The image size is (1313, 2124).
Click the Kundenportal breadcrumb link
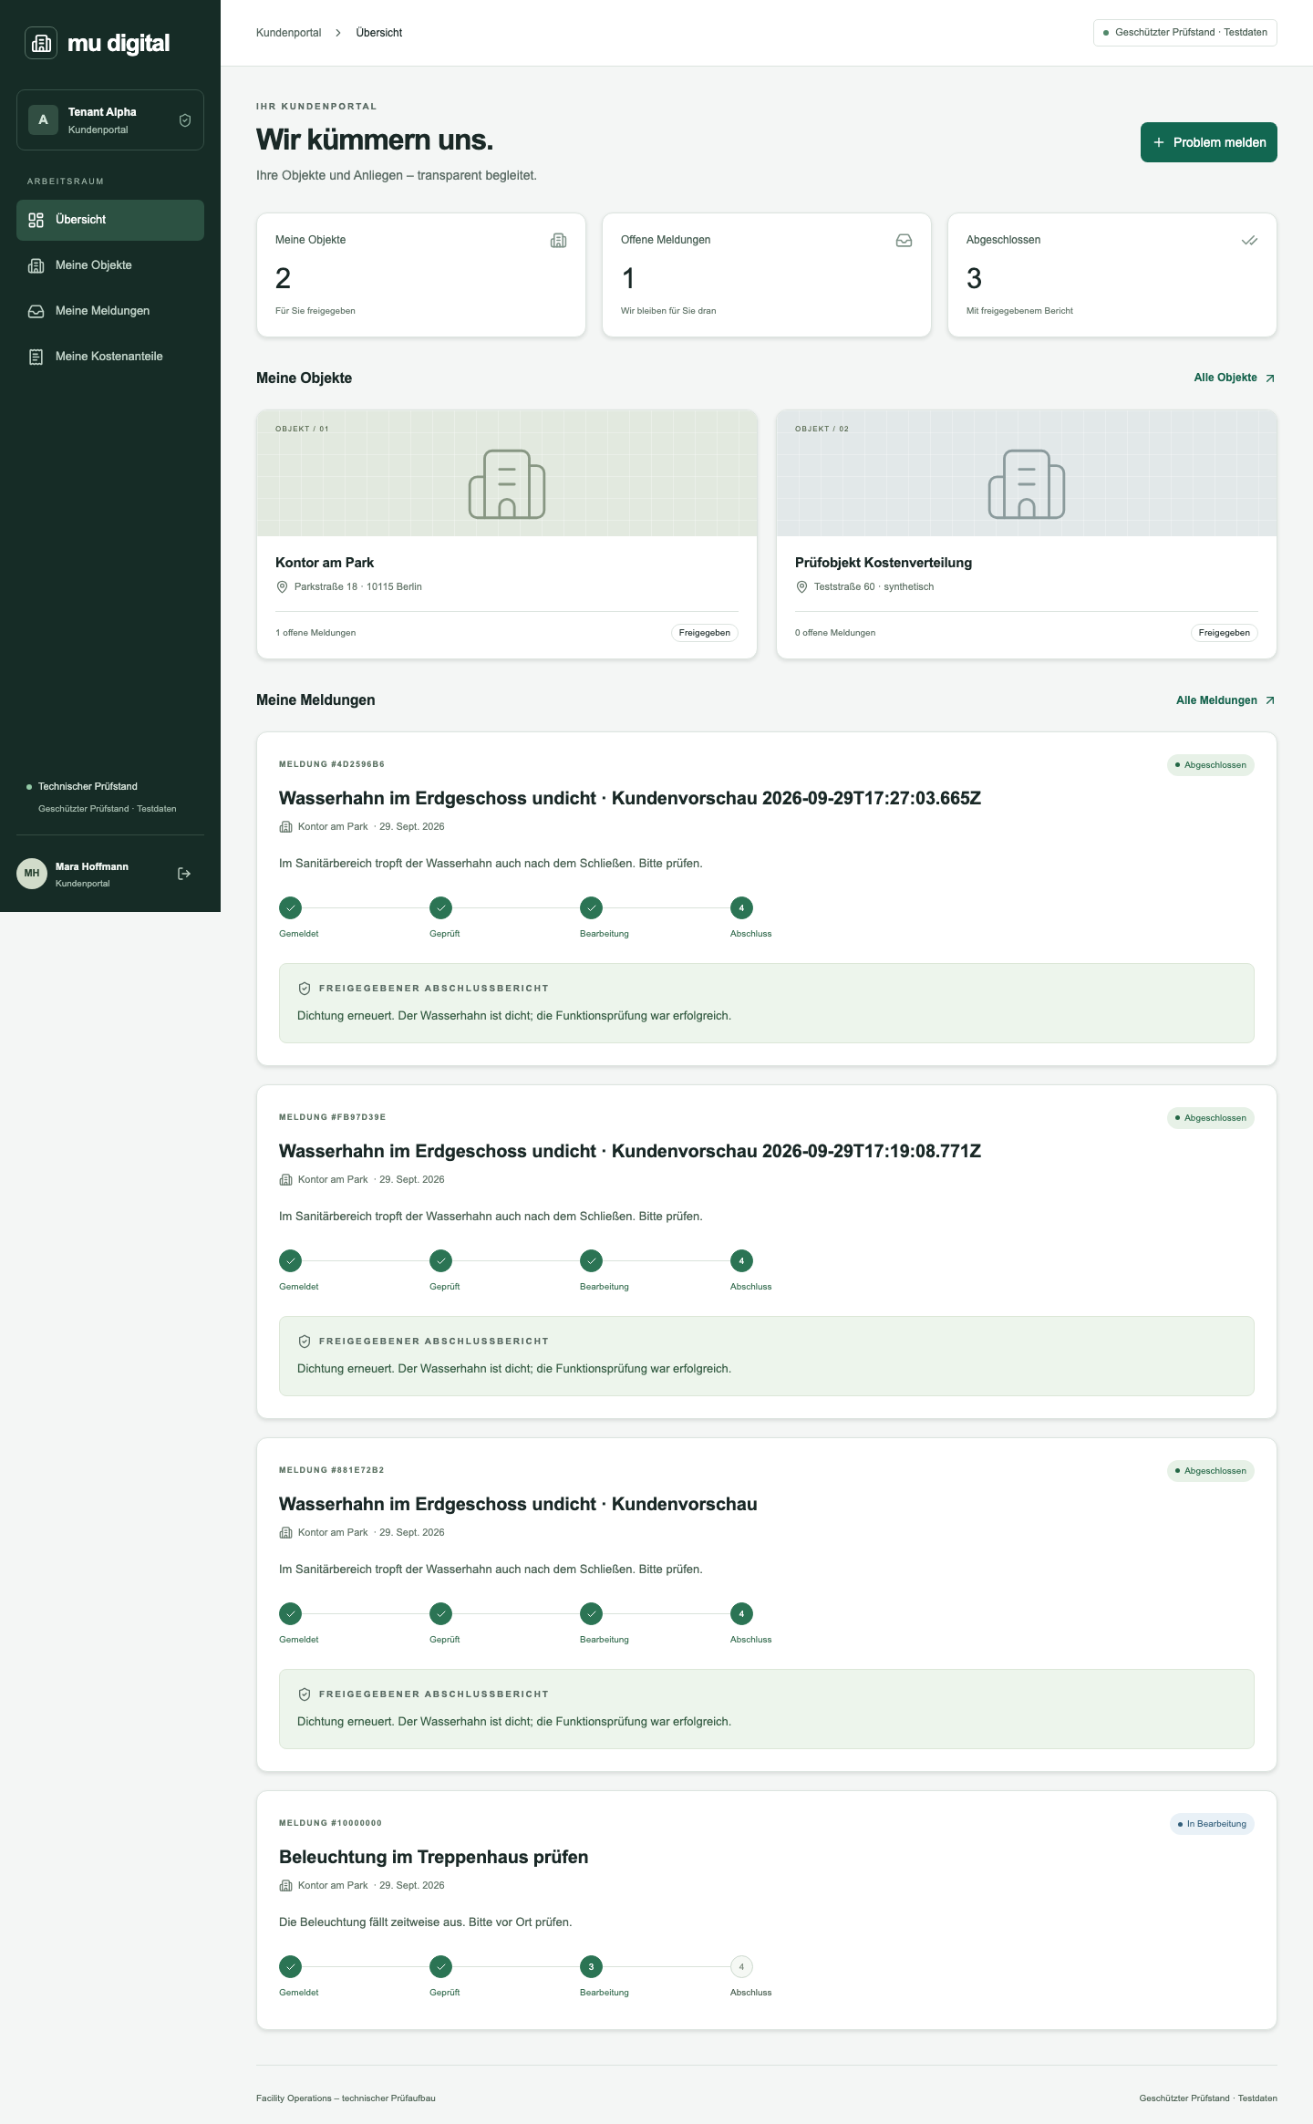coord(288,33)
